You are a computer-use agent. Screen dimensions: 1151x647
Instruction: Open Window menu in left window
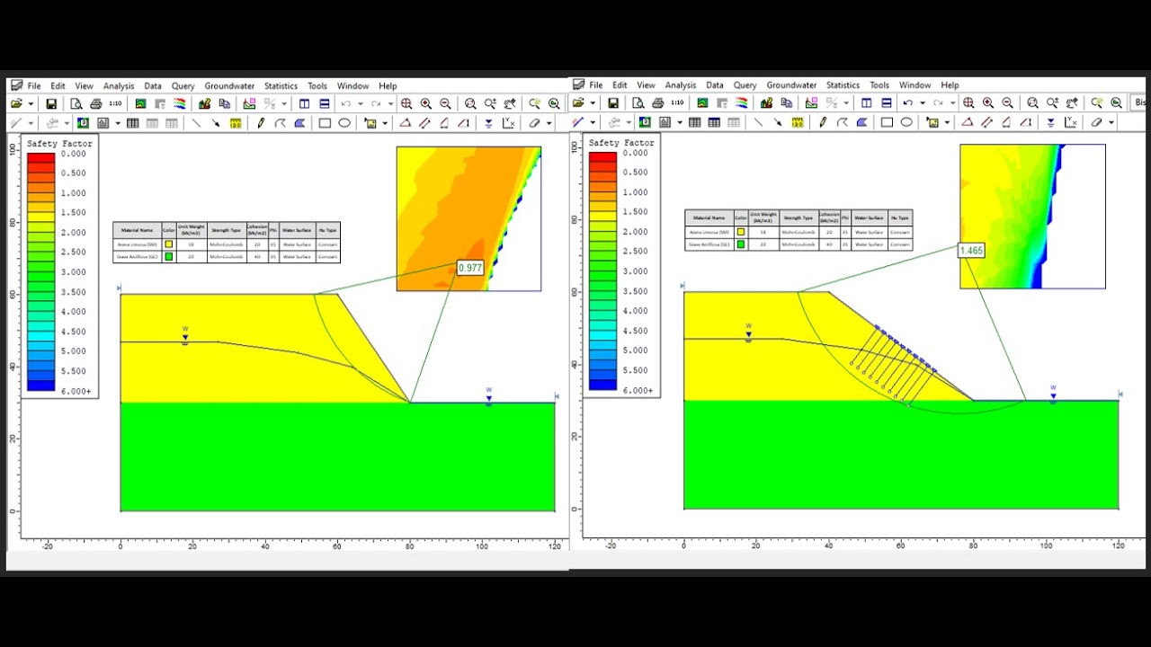pyautogui.click(x=352, y=86)
